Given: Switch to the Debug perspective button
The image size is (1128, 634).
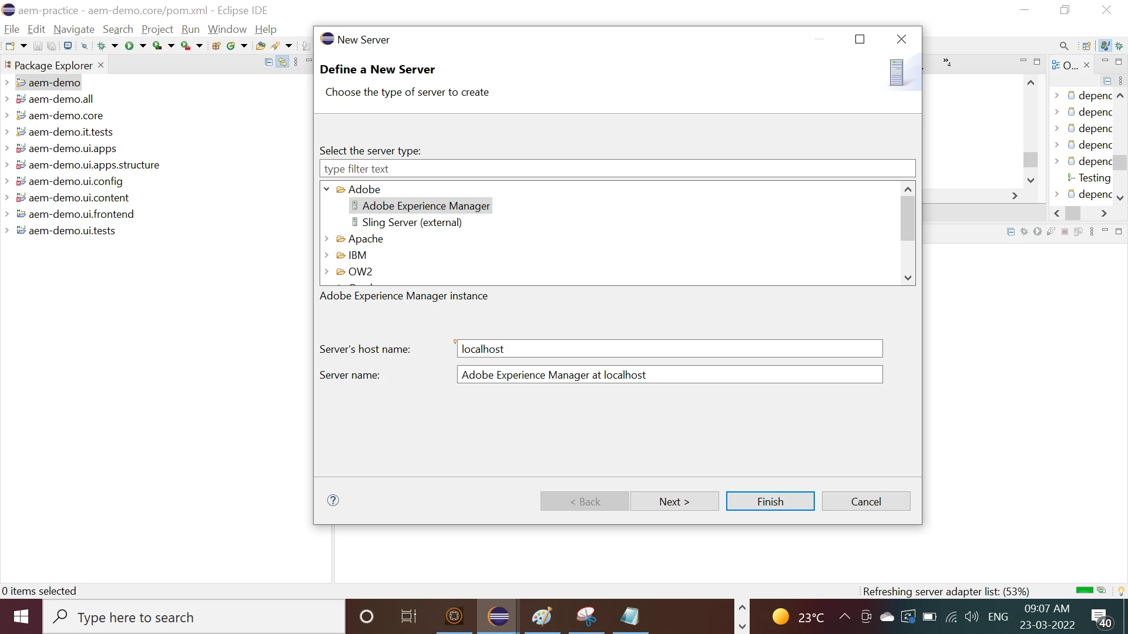Looking at the screenshot, I should tap(1119, 46).
